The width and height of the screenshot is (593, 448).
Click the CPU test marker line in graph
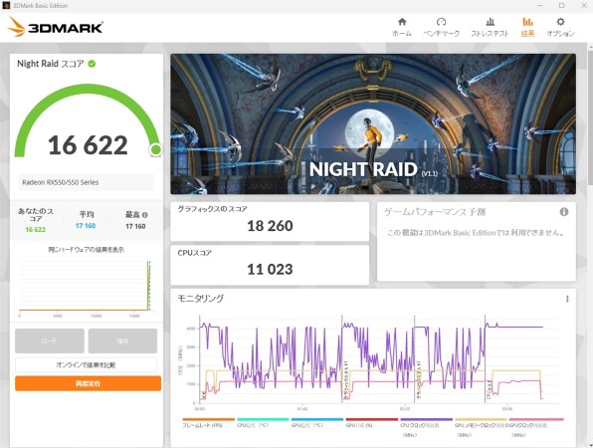(x=485, y=359)
